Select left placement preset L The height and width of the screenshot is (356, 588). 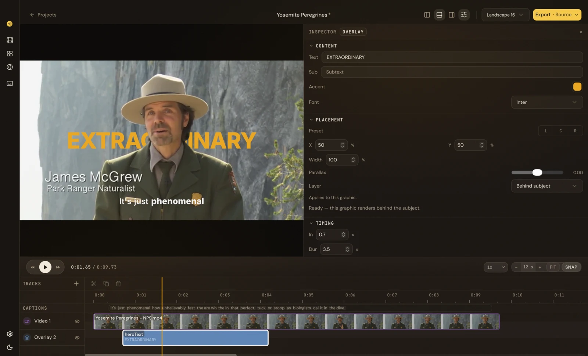click(546, 131)
